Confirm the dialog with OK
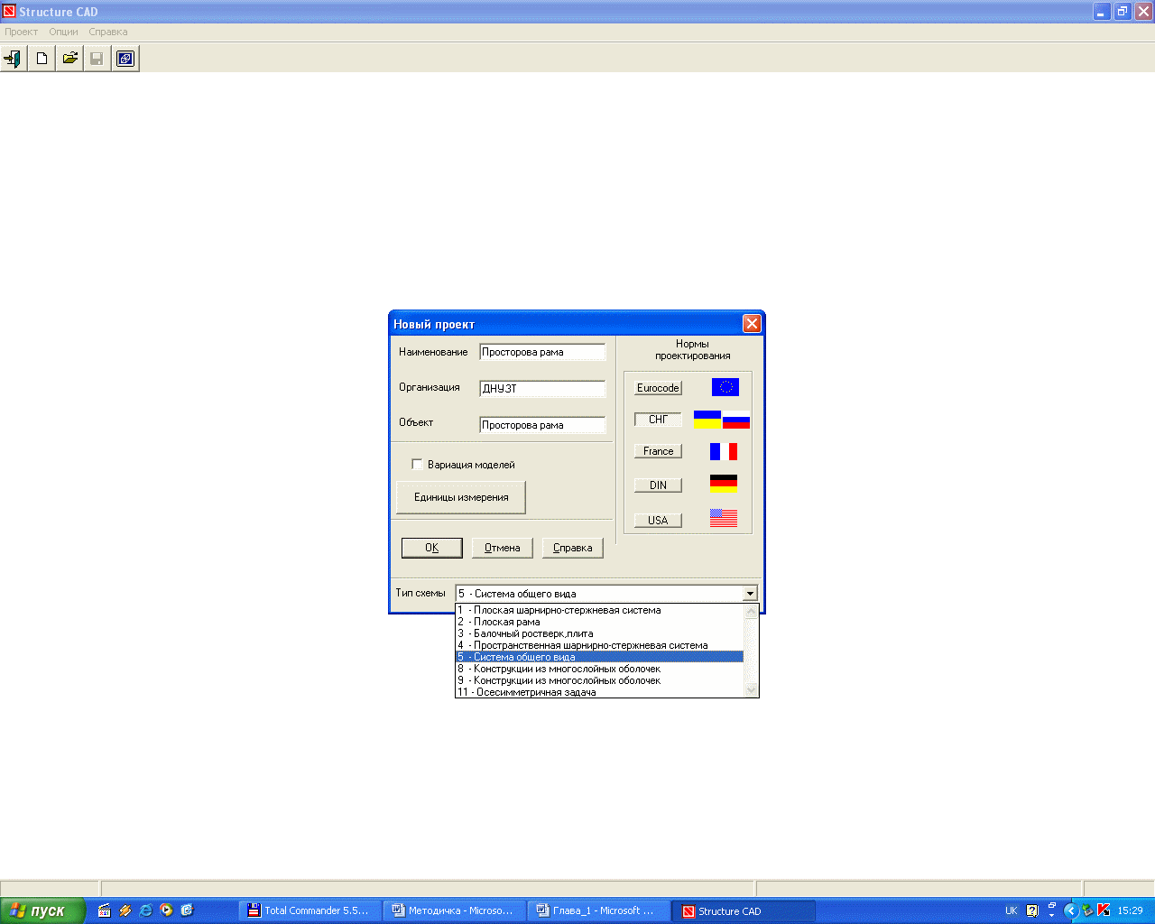Screen dimensions: 1155x924 432,548
